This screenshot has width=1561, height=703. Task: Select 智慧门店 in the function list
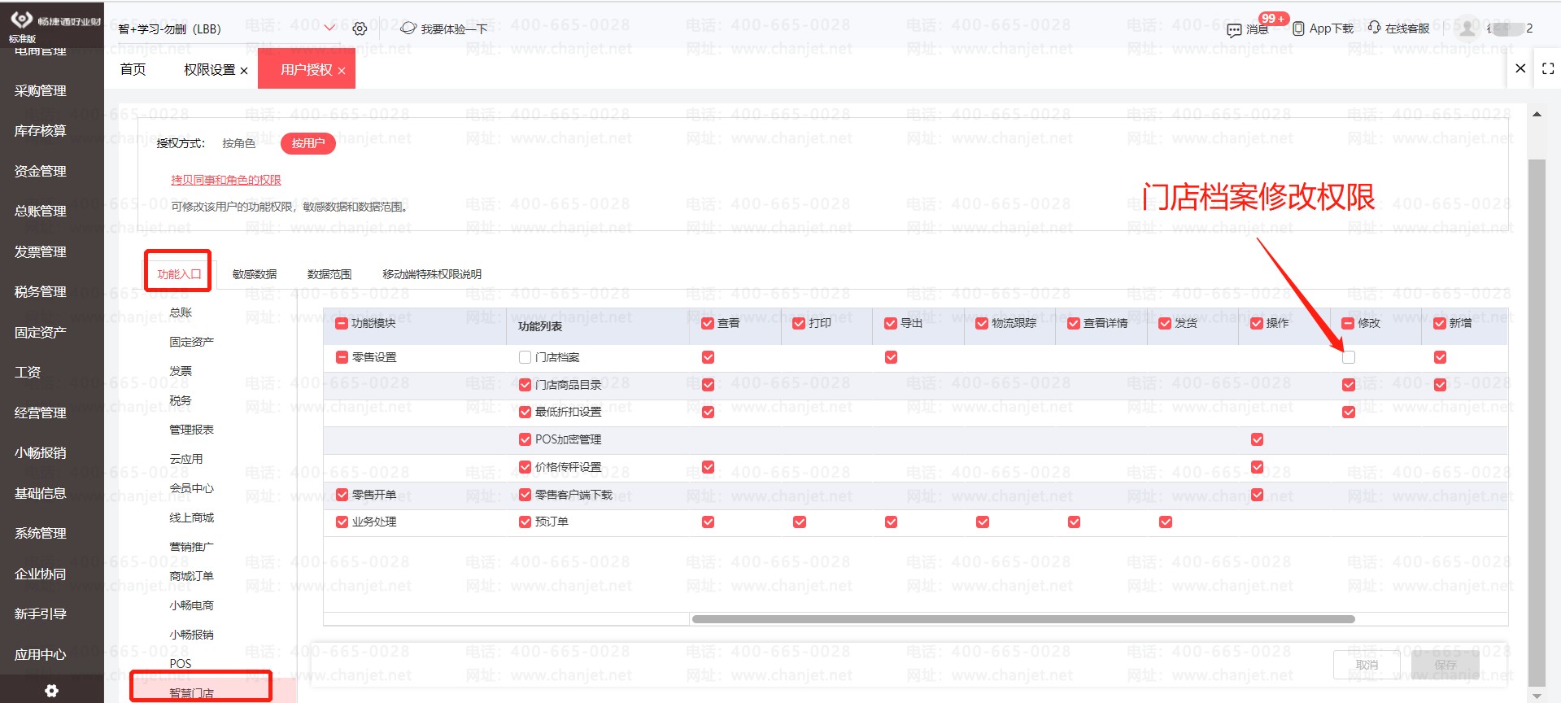[191, 693]
